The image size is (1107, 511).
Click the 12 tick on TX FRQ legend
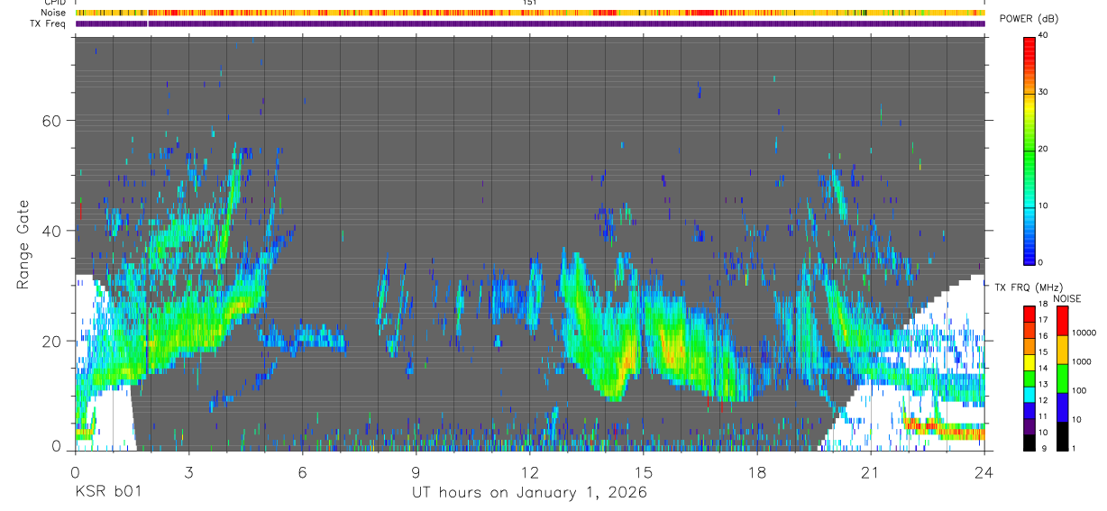pos(1043,401)
